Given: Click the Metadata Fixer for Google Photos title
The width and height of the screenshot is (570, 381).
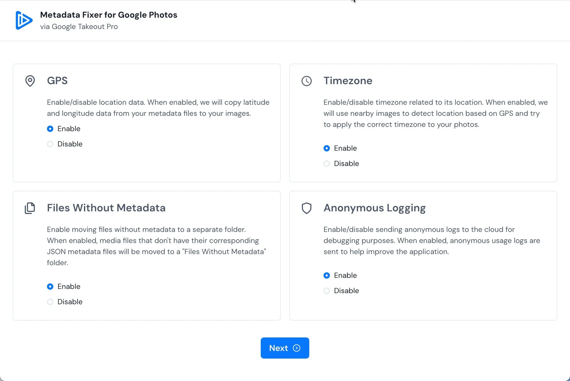Looking at the screenshot, I should (x=108, y=15).
